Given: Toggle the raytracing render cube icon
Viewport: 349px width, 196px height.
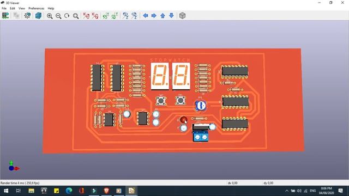Looking at the screenshot, I should tap(38, 16).
